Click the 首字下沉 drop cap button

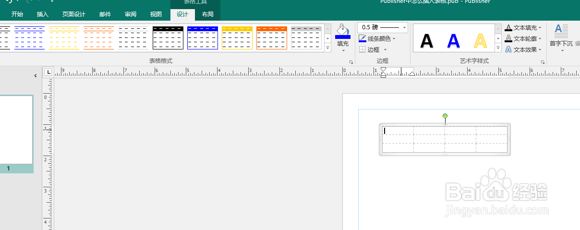click(x=561, y=37)
